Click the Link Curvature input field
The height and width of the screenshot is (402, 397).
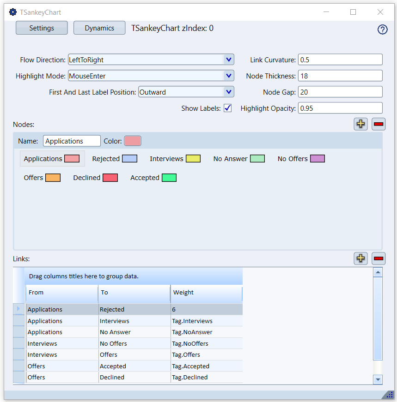click(340, 60)
